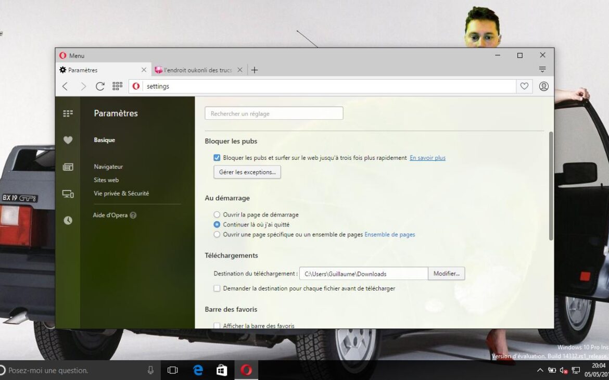The width and height of the screenshot is (609, 380).
Task: Open the tab menu chevron on the right
Action: click(x=542, y=69)
